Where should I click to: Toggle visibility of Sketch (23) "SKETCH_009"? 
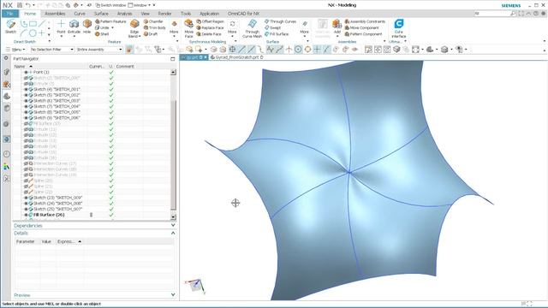pyautogui.click(x=26, y=198)
